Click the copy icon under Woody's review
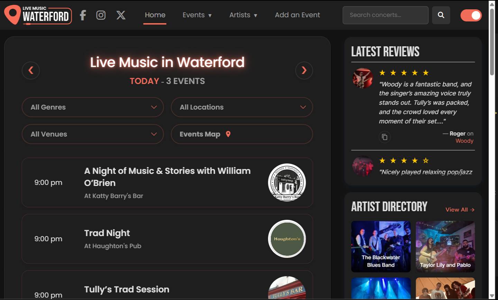The image size is (498, 300). pos(385,137)
